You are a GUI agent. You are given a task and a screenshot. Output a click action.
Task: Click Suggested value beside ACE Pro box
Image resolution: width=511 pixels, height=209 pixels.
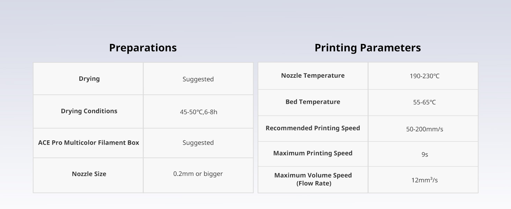click(198, 143)
